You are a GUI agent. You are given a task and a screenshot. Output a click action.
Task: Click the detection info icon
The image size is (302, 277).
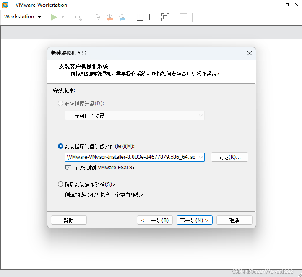pos(68,168)
